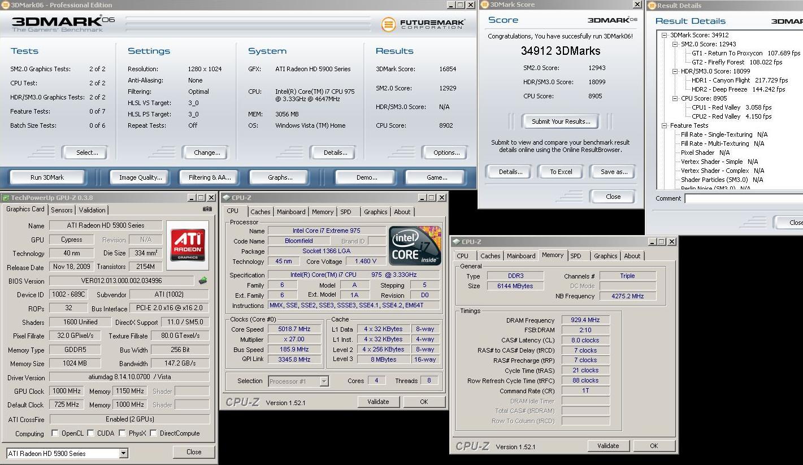803x465 pixels.
Task: Enable the CUDA checkbox in GPU-Z
Action: 90,433
